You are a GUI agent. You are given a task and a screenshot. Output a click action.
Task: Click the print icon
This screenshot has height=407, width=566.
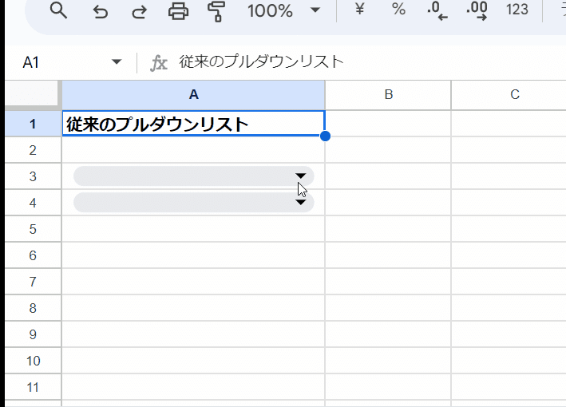pos(178,11)
